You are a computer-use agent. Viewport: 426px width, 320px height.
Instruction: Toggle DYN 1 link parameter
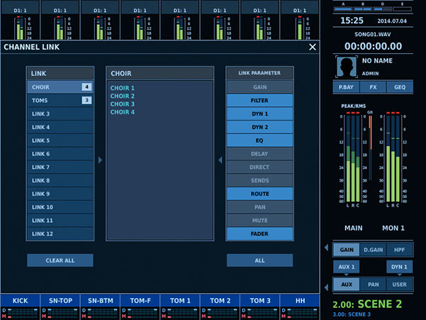click(259, 114)
